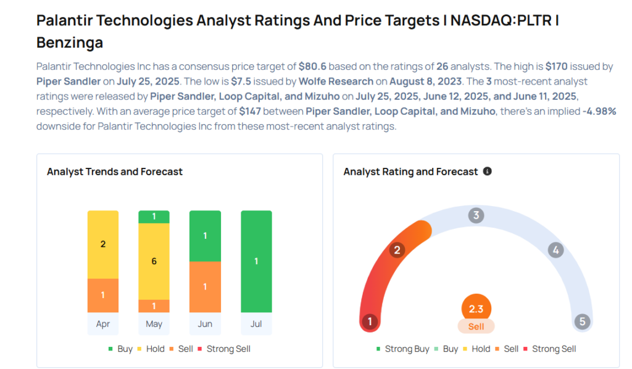Click the Hold legend item under gauge
Screen dimensions: 632x369
pos(476,349)
